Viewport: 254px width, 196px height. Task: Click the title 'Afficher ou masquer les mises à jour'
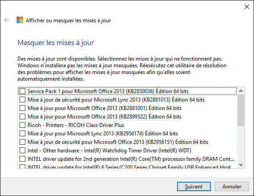(69, 20)
